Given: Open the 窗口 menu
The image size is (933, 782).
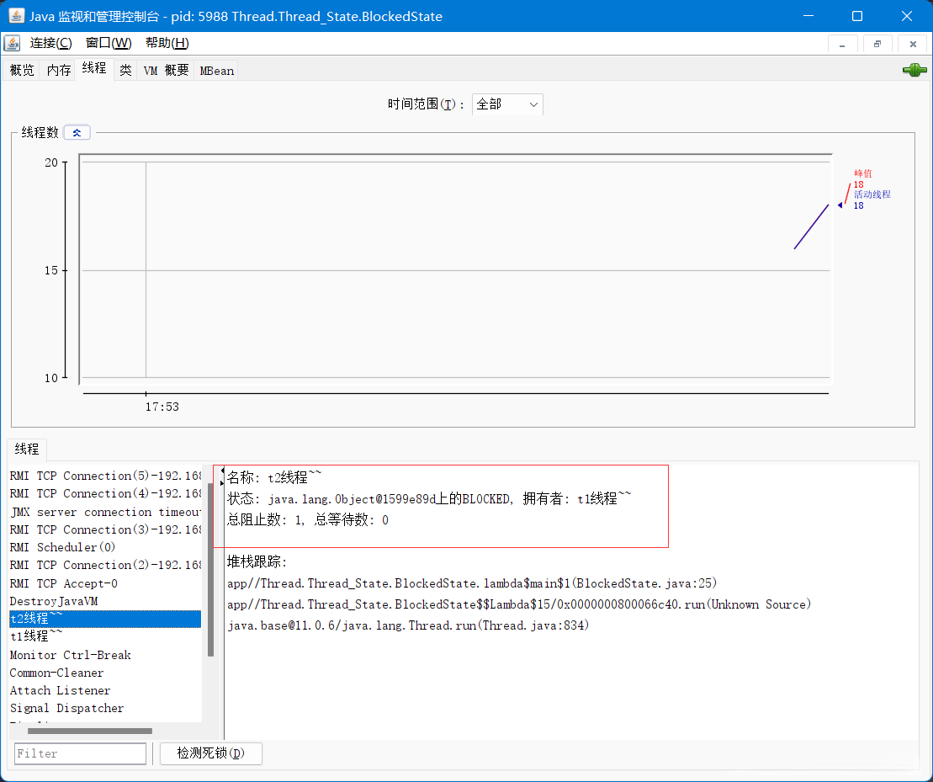Looking at the screenshot, I should (109, 43).
